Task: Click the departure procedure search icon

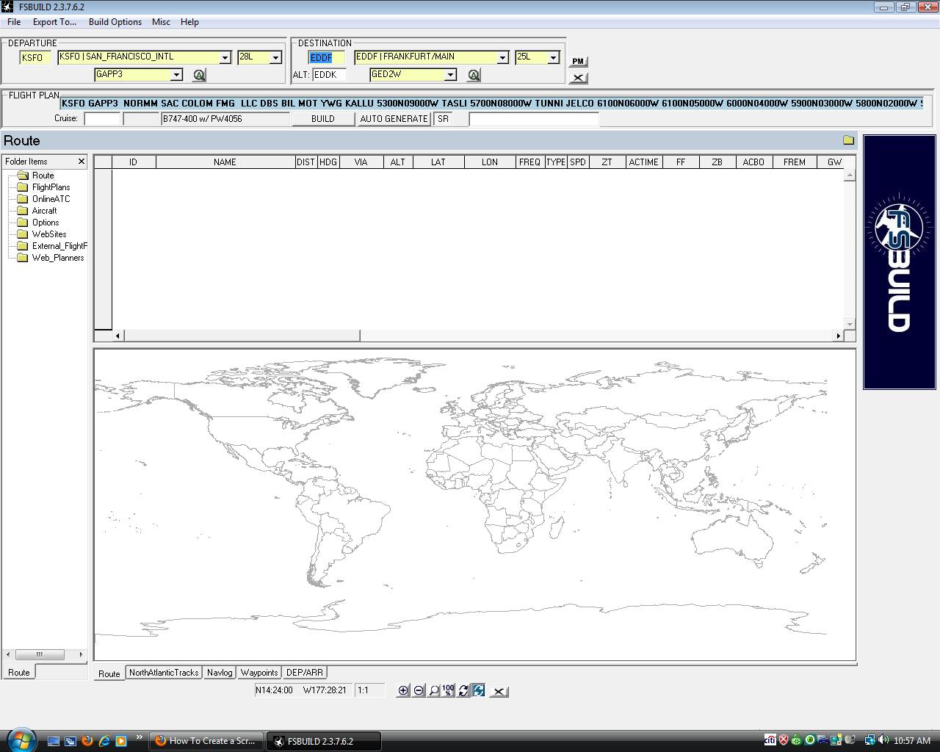Action: tap(199, 75)
